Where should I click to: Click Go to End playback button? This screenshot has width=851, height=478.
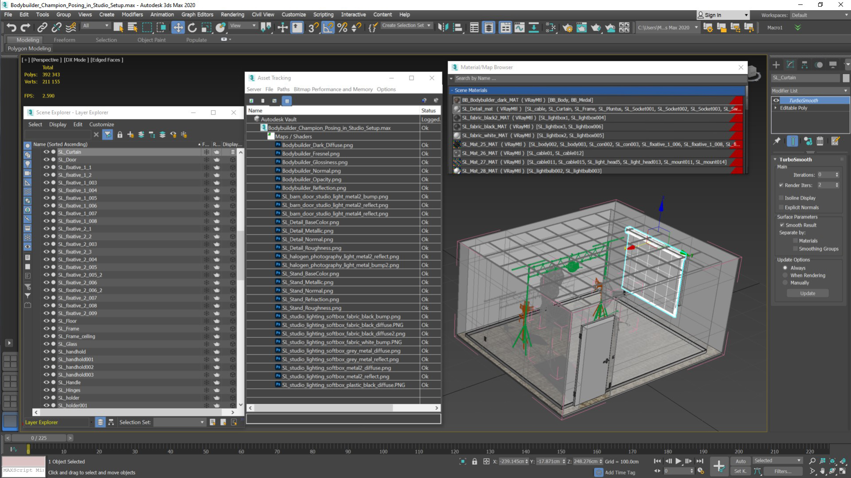coord(700,461)
